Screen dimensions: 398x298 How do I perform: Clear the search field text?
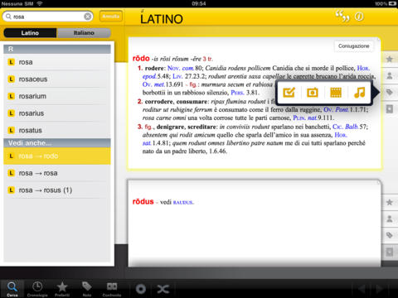[x=88, y=17]
